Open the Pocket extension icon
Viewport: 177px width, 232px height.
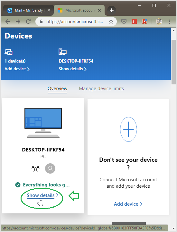[x=124, y=21]
